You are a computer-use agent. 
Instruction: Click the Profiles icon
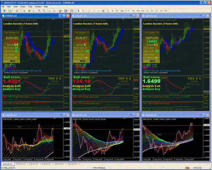pos(10,11)
